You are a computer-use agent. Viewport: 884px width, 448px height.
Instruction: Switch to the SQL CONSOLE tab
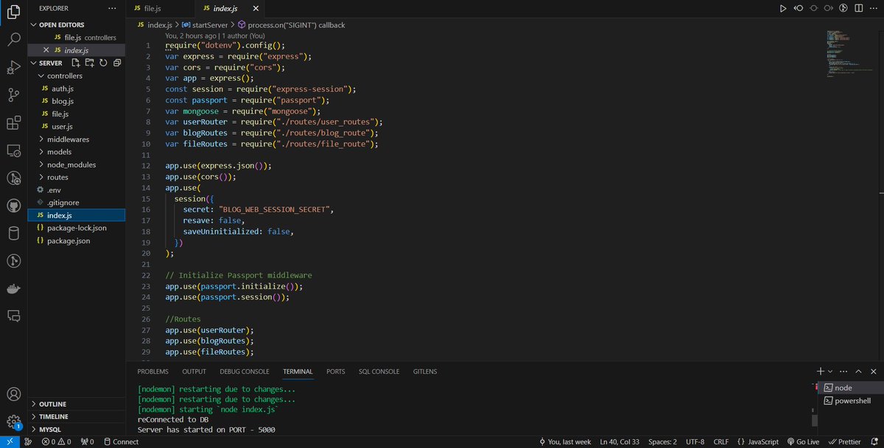pyautogui.click(x=379, y=371)
